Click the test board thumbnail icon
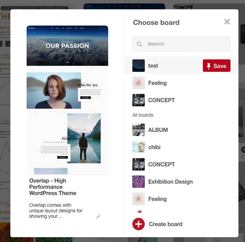The height and width of the screenshot is (242, 245). pyautogui.click(x=139, y=66)
